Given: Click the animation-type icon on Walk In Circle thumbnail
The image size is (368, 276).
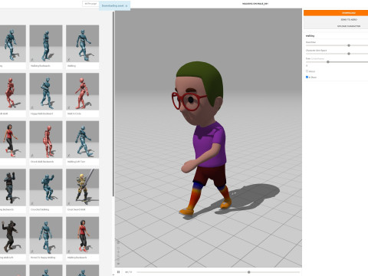Looking at the screenshot, I should (x=69, y=107).
